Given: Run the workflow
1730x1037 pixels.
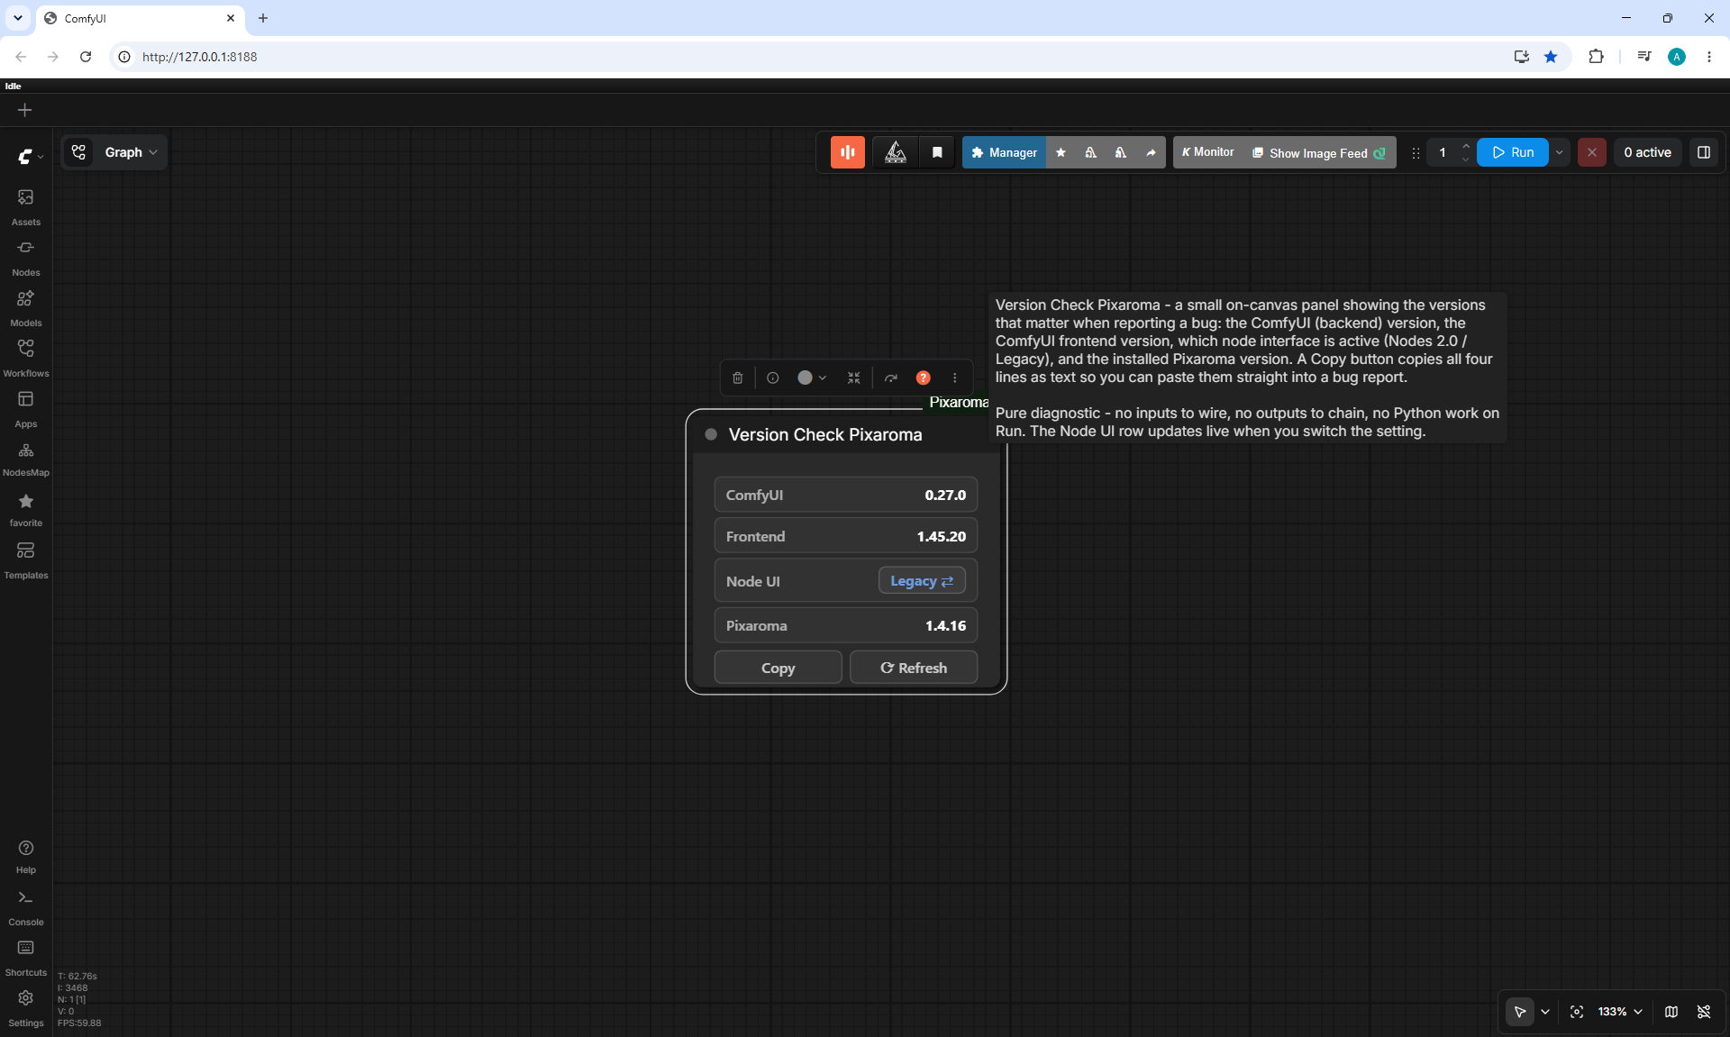Looking at the screenshot, I should pos(1513,152).
